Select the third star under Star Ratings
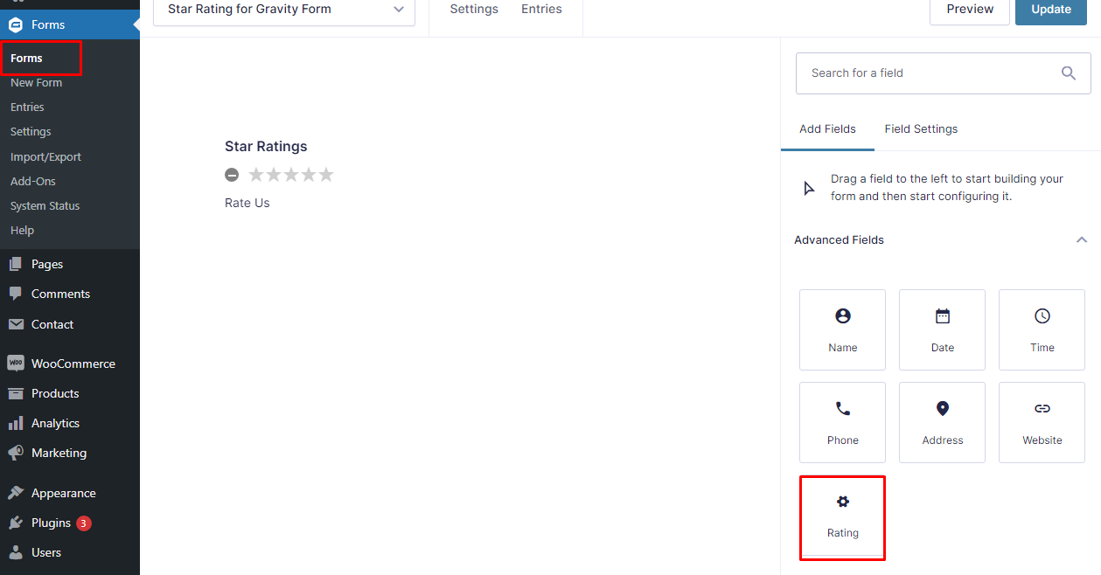 (290, 174)
